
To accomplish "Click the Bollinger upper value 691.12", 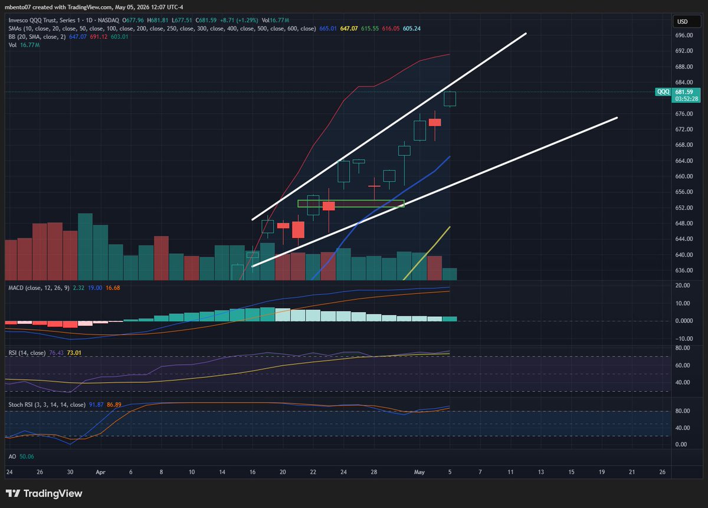I will click(x=99, y=37).
